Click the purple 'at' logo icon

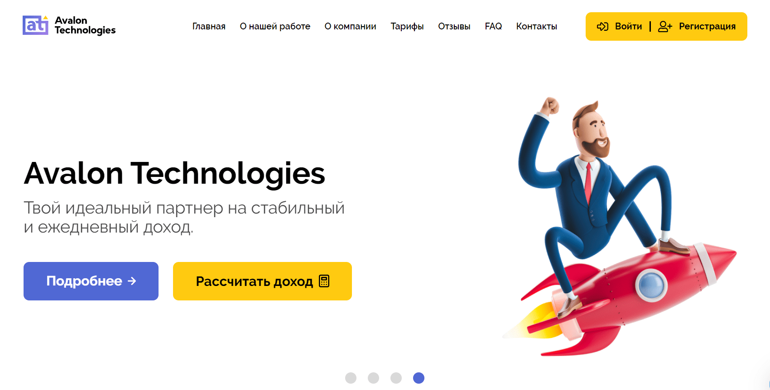point(36,25)
